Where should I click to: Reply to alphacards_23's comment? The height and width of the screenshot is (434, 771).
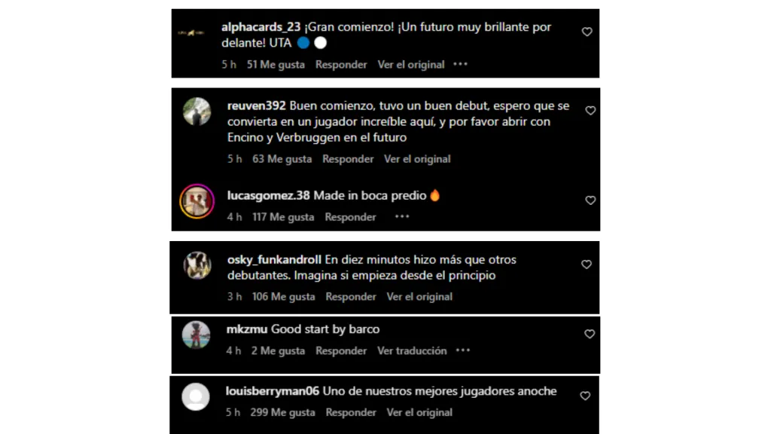341,65
